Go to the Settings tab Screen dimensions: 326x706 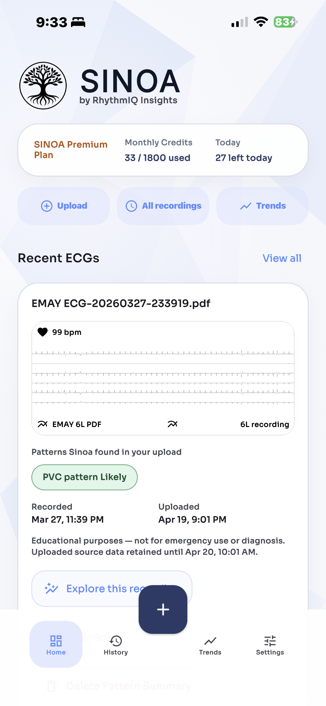point(270,645)
